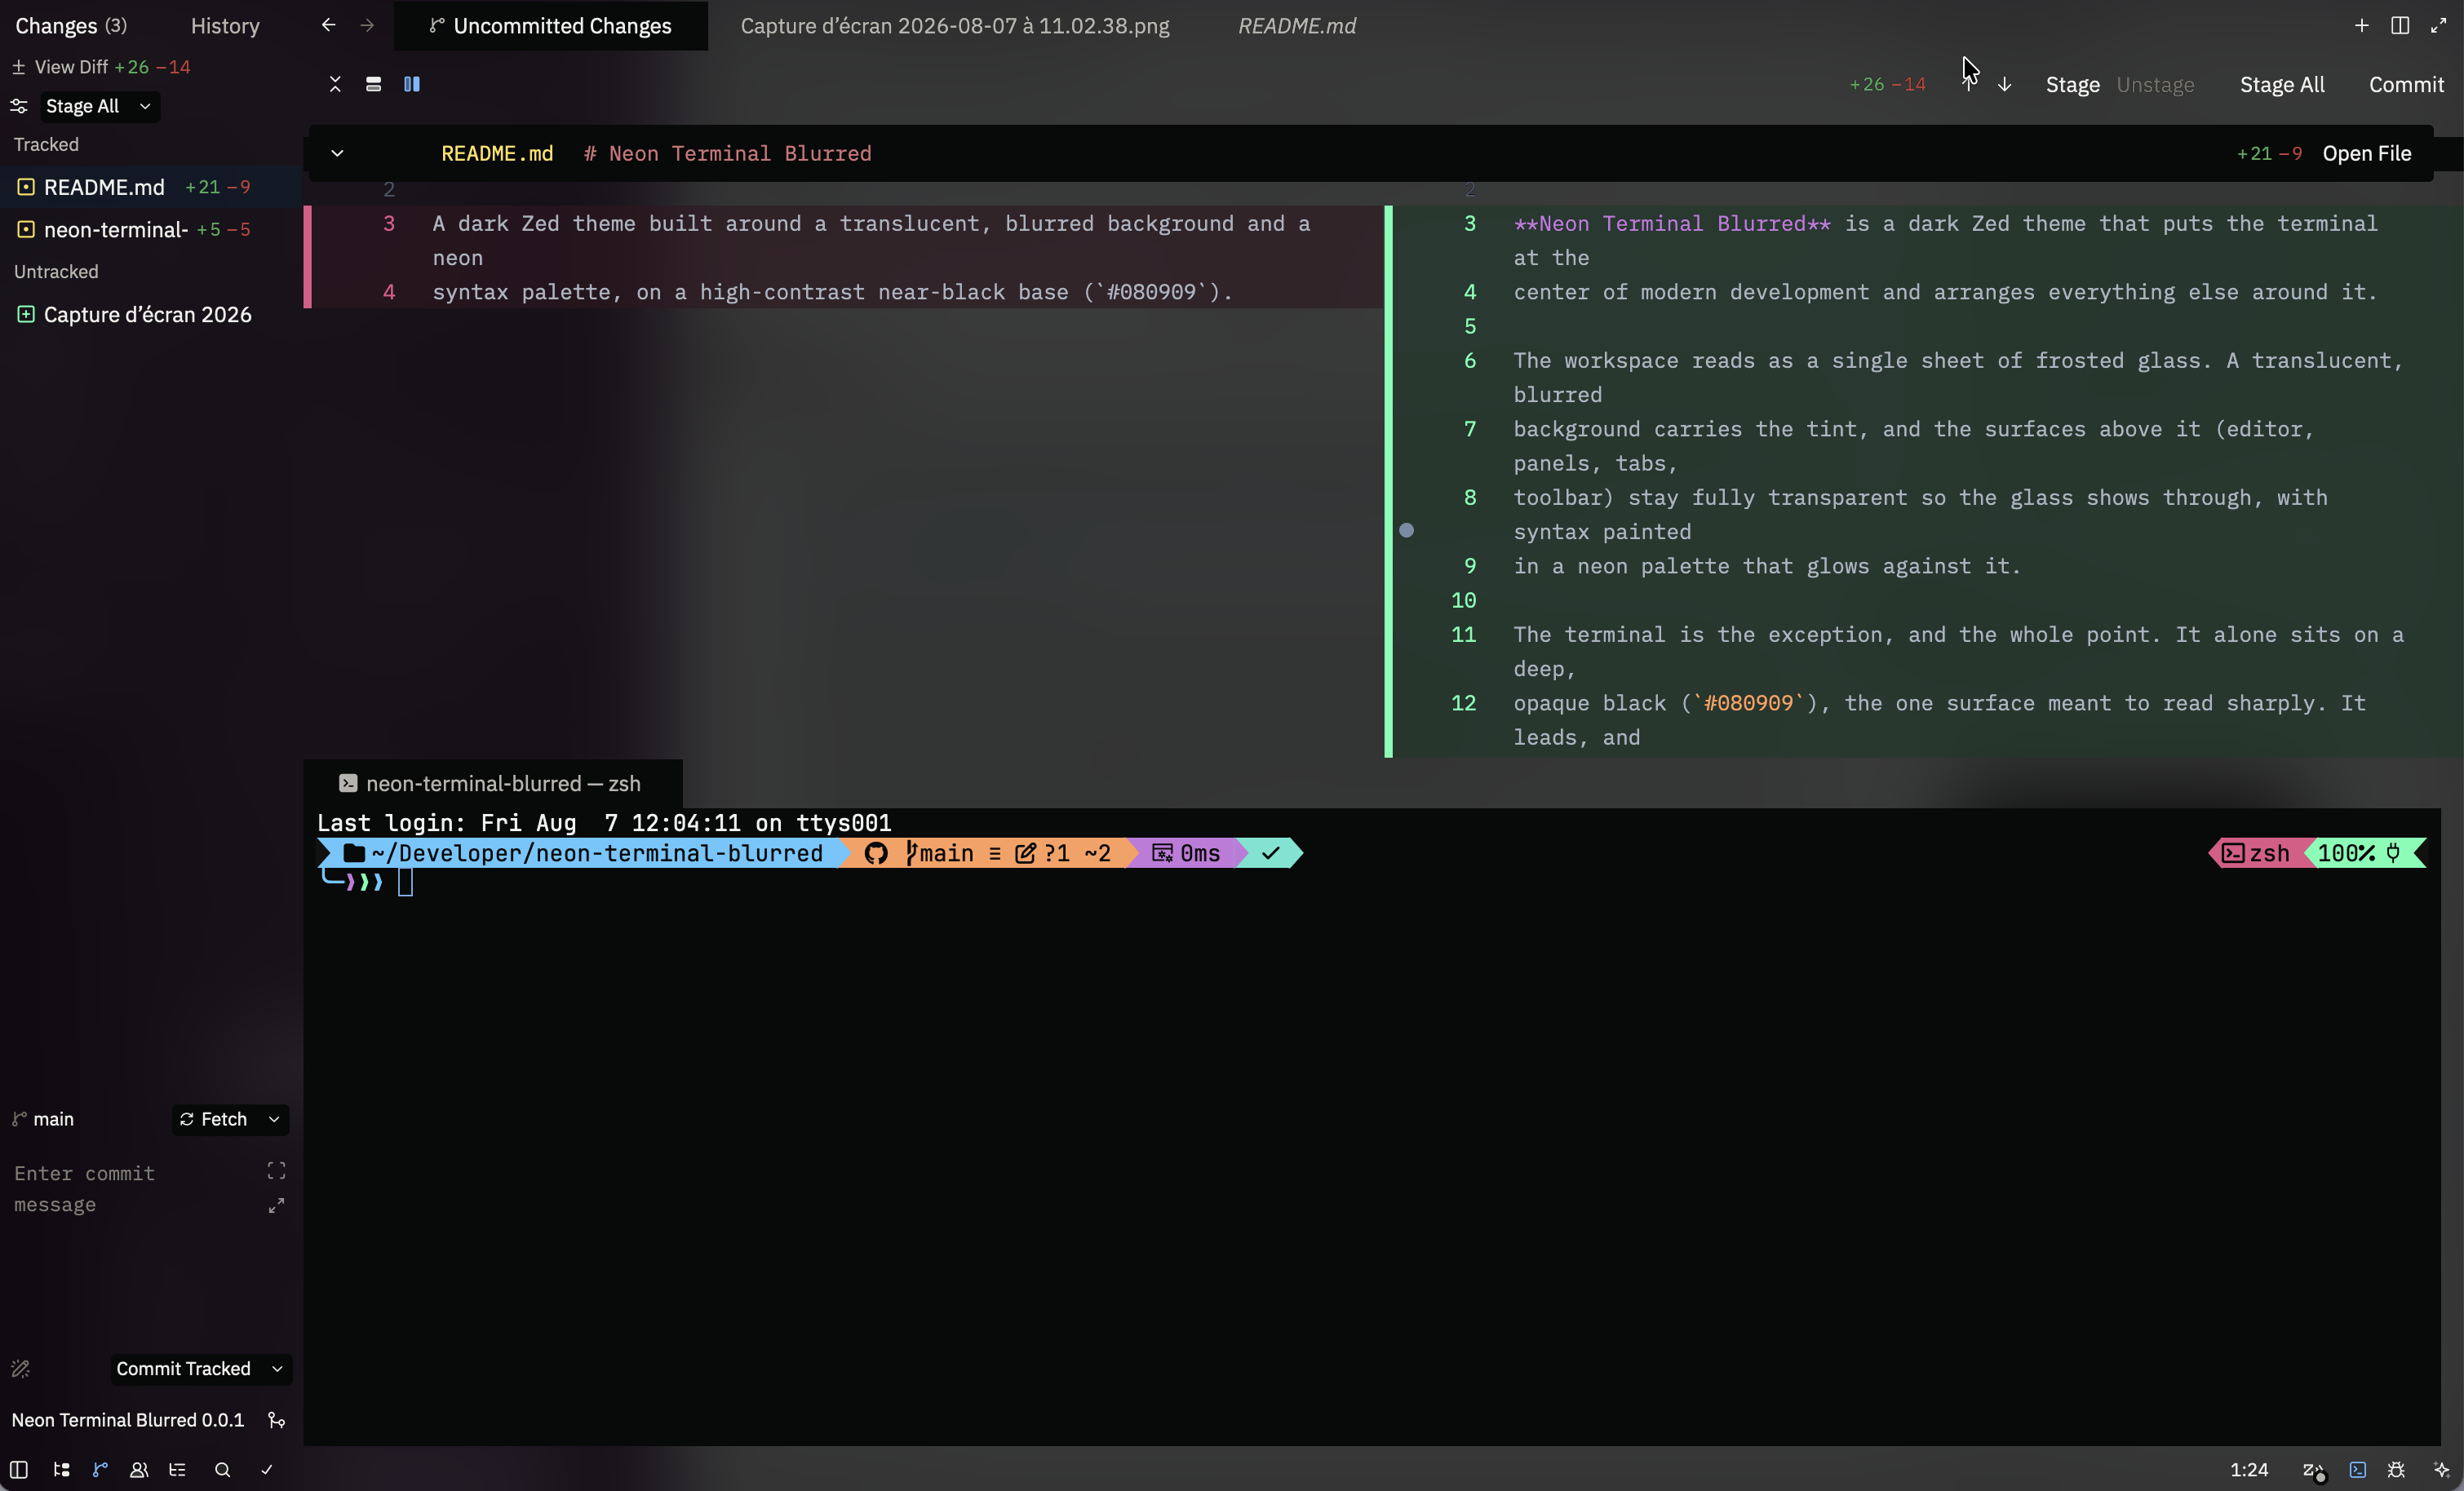Switch to the side-by-side split diff view
This screenshot has height=1491, width=2464.
tap(411, 84)
